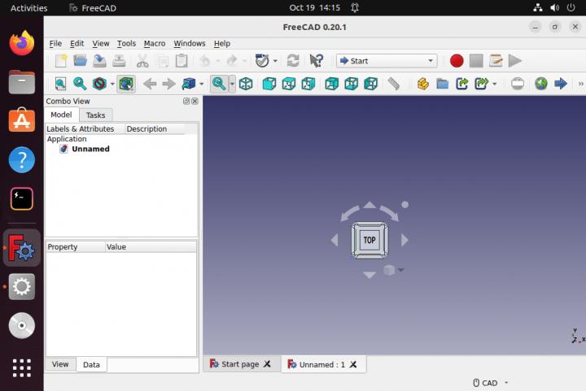Click the Refresh recompute icon
Screen dimensions: 586x391
tap(293, 61)
